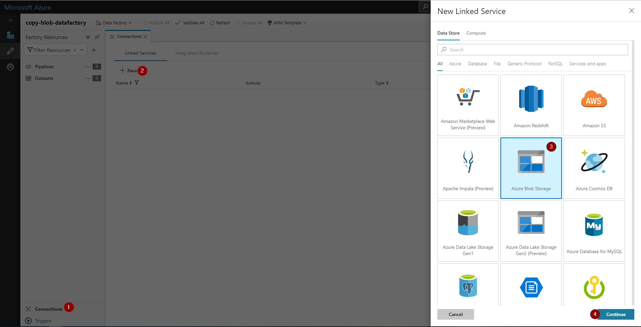Choose the Amazon Redshift data store

531,105
